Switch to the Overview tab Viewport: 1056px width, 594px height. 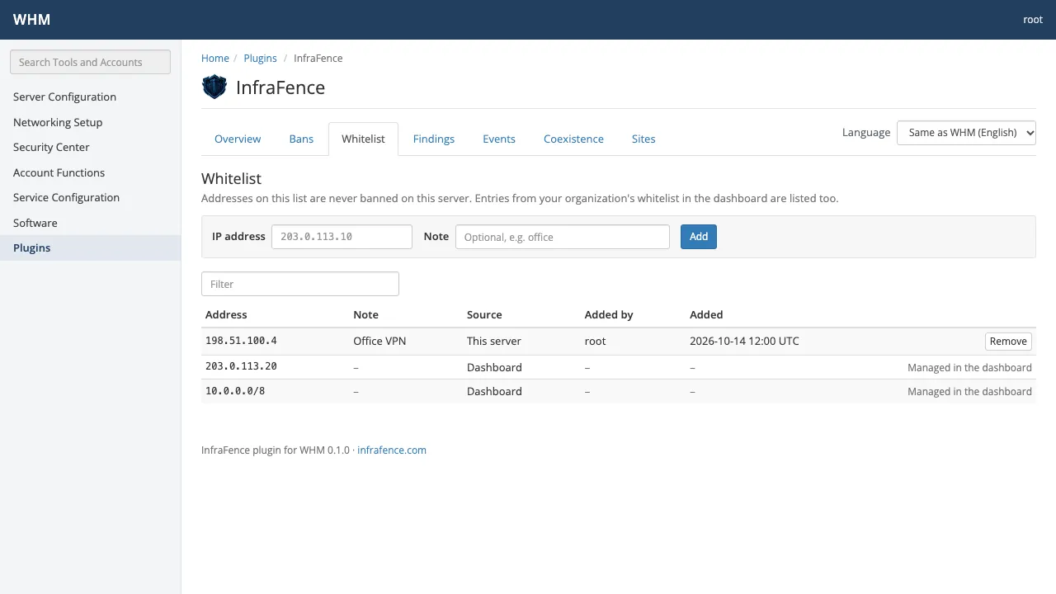238,139
